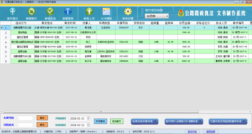The width and height of the screenshot is (252, 134).
Task: Open 法律法规依据列表 button
Action: point(144,121)
